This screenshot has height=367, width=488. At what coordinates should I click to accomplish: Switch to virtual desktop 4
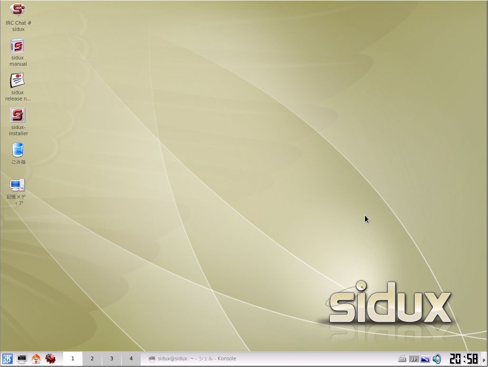[131, 359]
